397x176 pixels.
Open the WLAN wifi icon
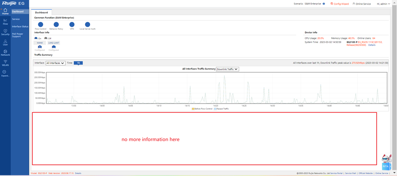6,61
